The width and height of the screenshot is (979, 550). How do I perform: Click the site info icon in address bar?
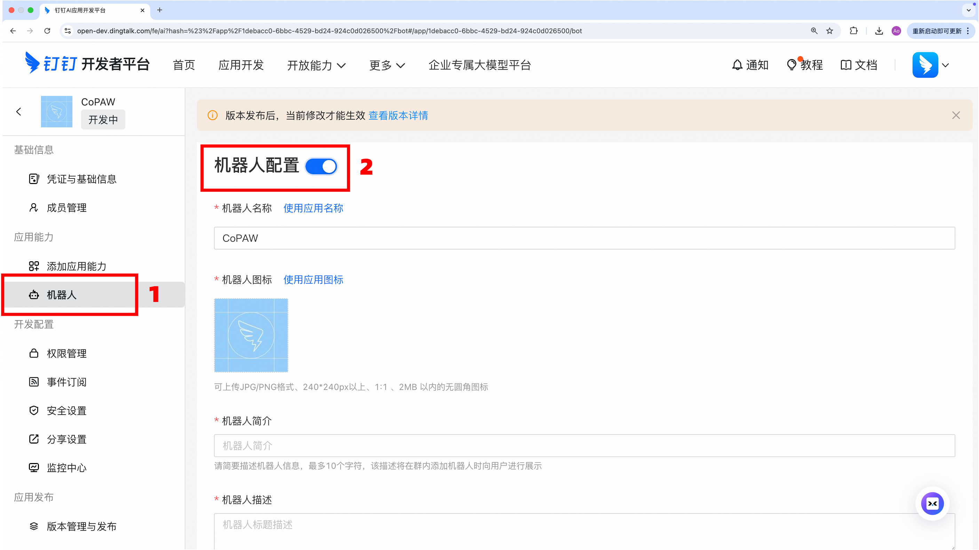click(x=67, y=31)
